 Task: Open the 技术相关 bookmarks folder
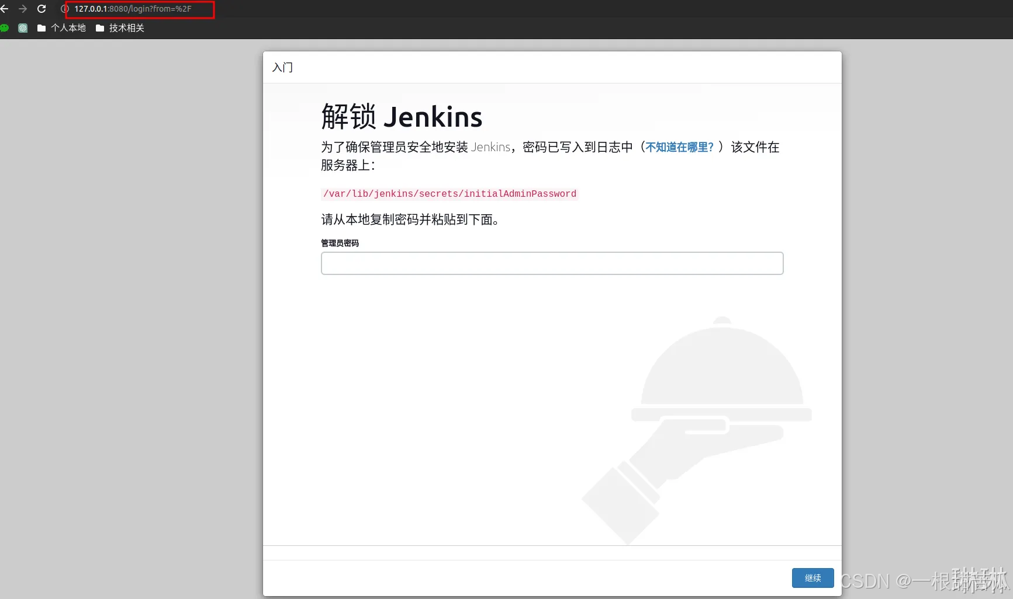pyautogui.click(x=120, y=27)
